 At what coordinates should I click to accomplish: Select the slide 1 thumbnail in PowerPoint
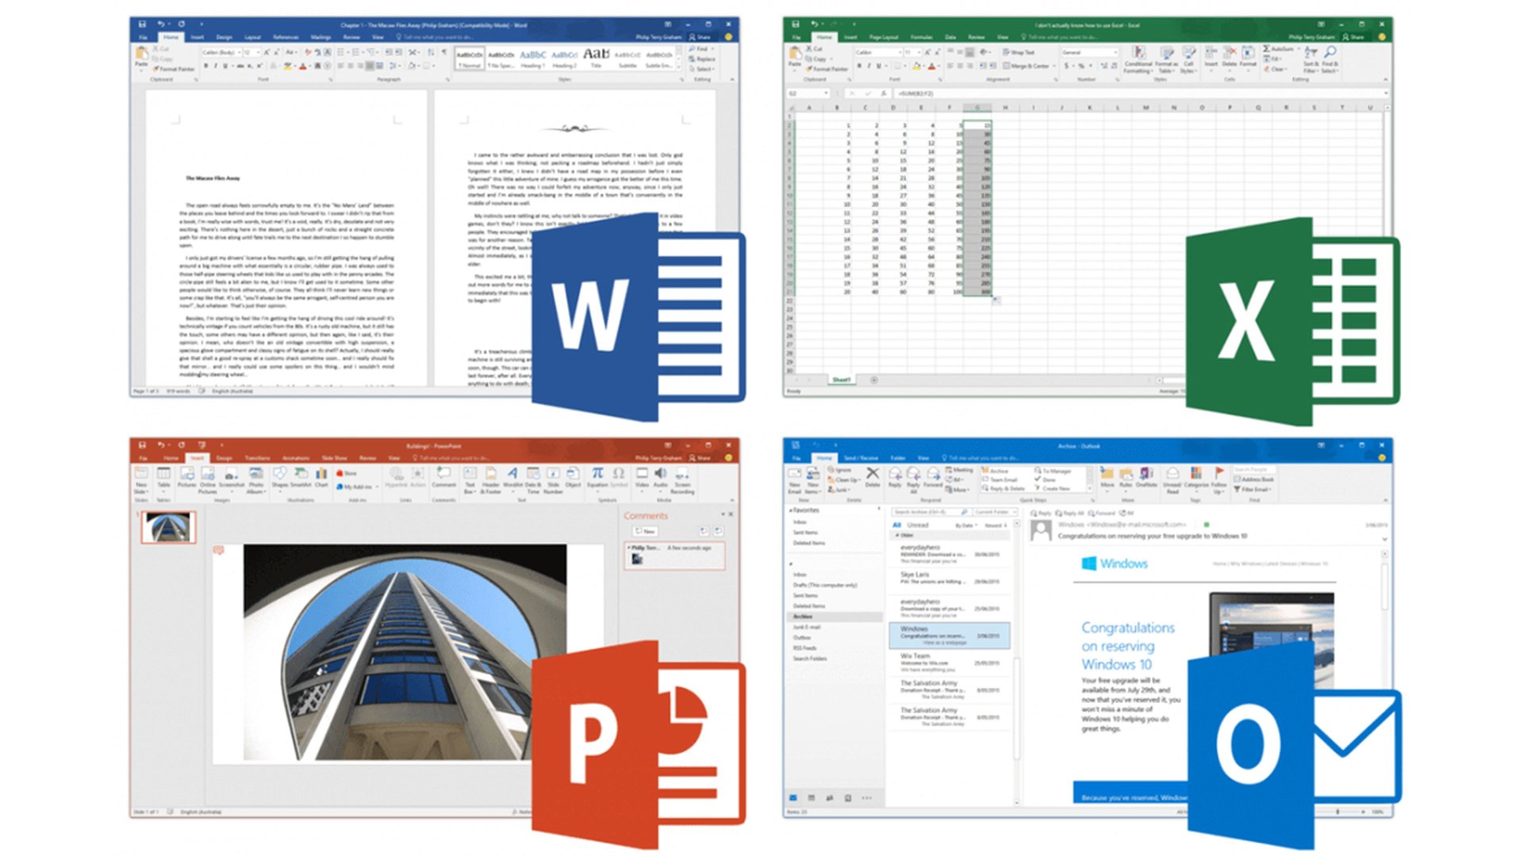point(168,527)
